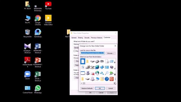Viewport: 181px width, 102px height.
Task: Pick the document with gear icon
Action: (107, 61)
